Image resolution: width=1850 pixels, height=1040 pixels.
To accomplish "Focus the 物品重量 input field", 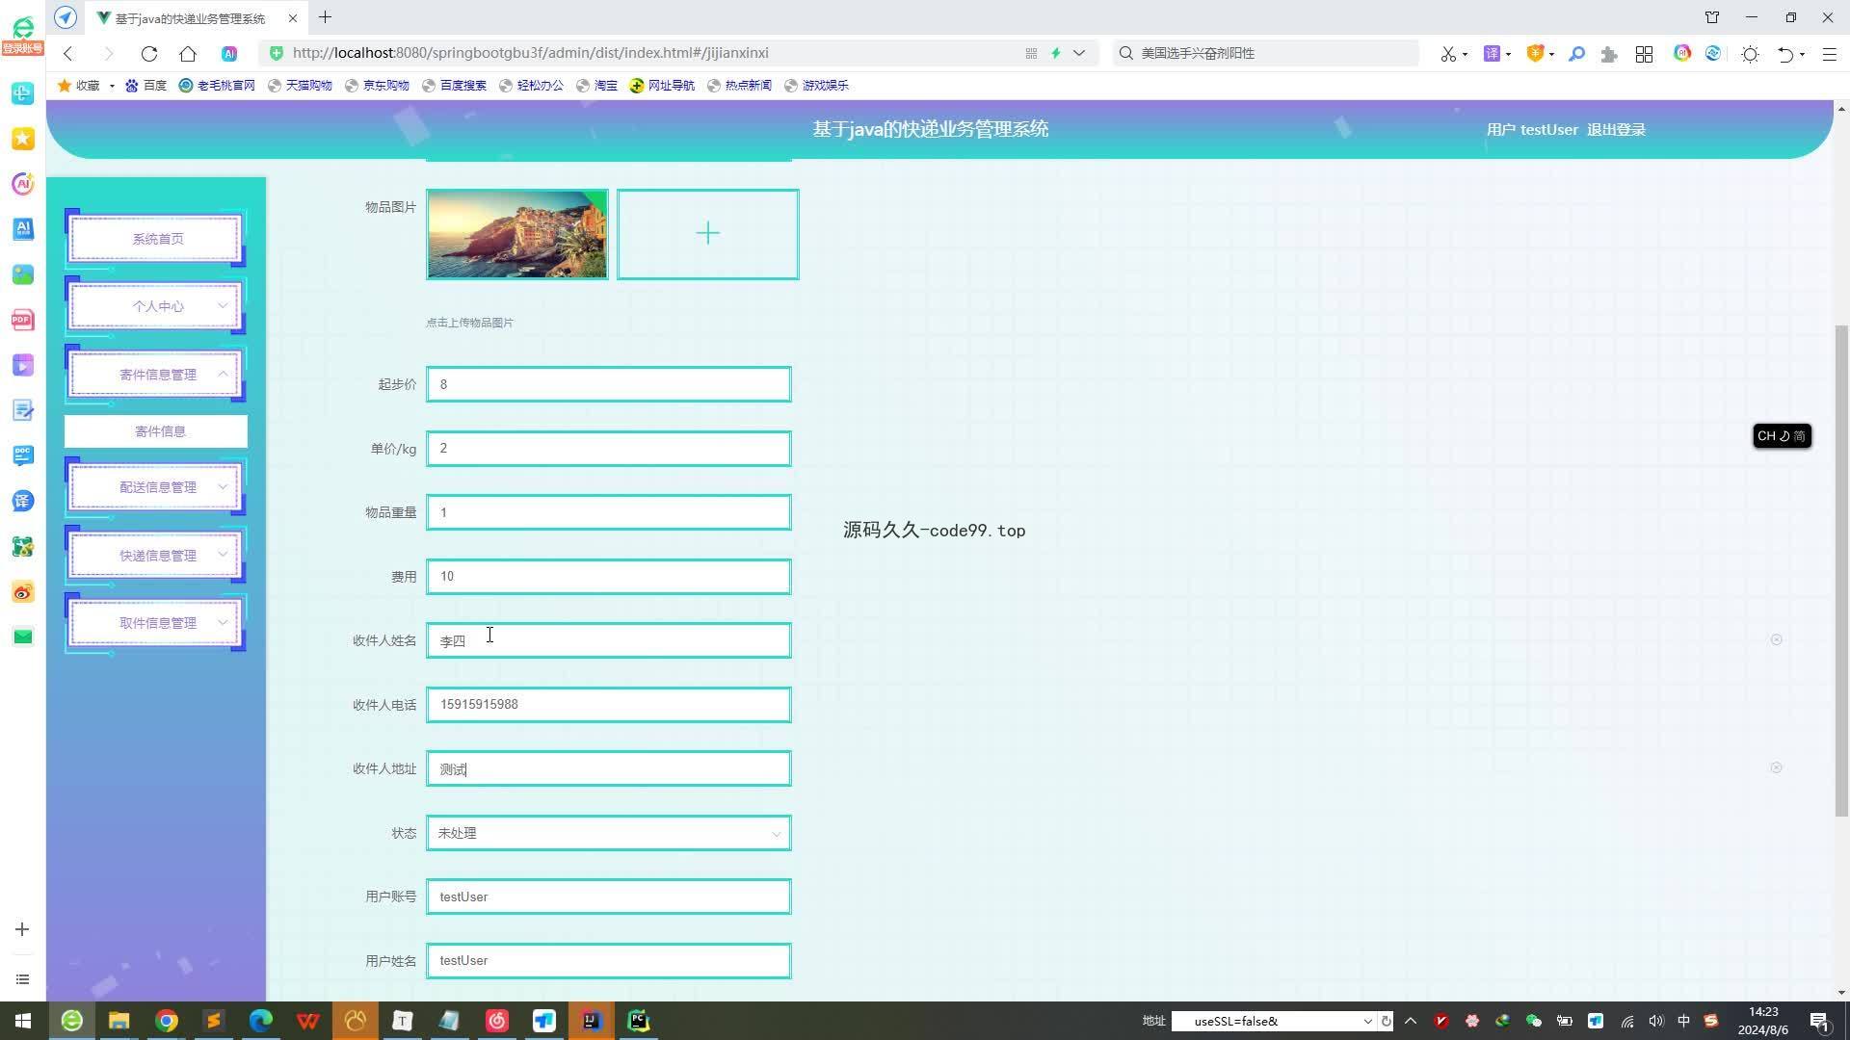I will pyautogui.click(x=609, y=512).
